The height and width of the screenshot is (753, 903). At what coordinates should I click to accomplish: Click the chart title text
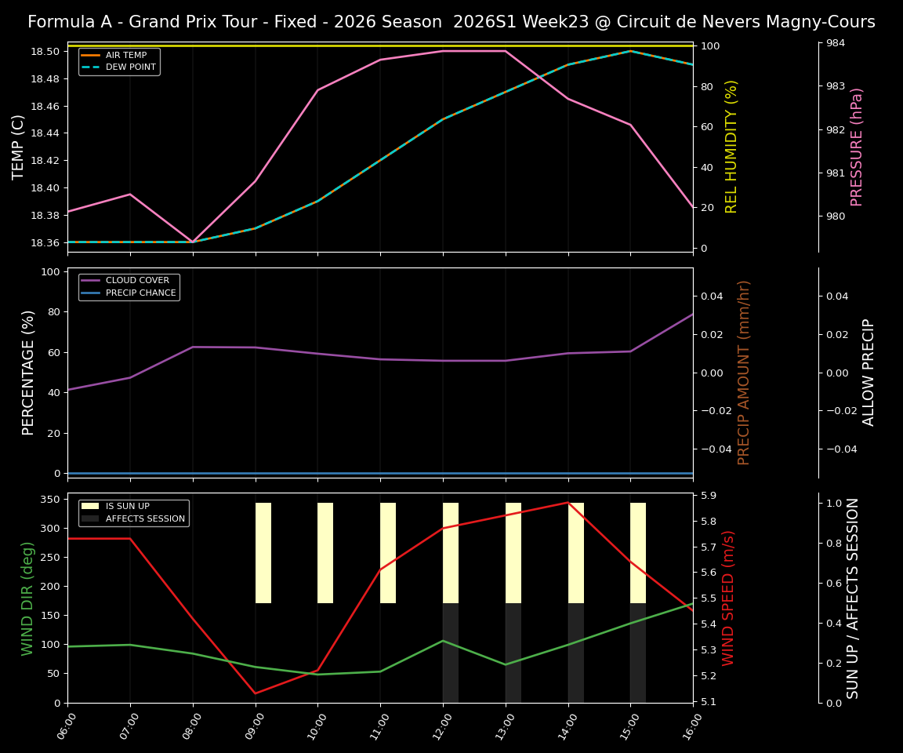tap(451, 21)
